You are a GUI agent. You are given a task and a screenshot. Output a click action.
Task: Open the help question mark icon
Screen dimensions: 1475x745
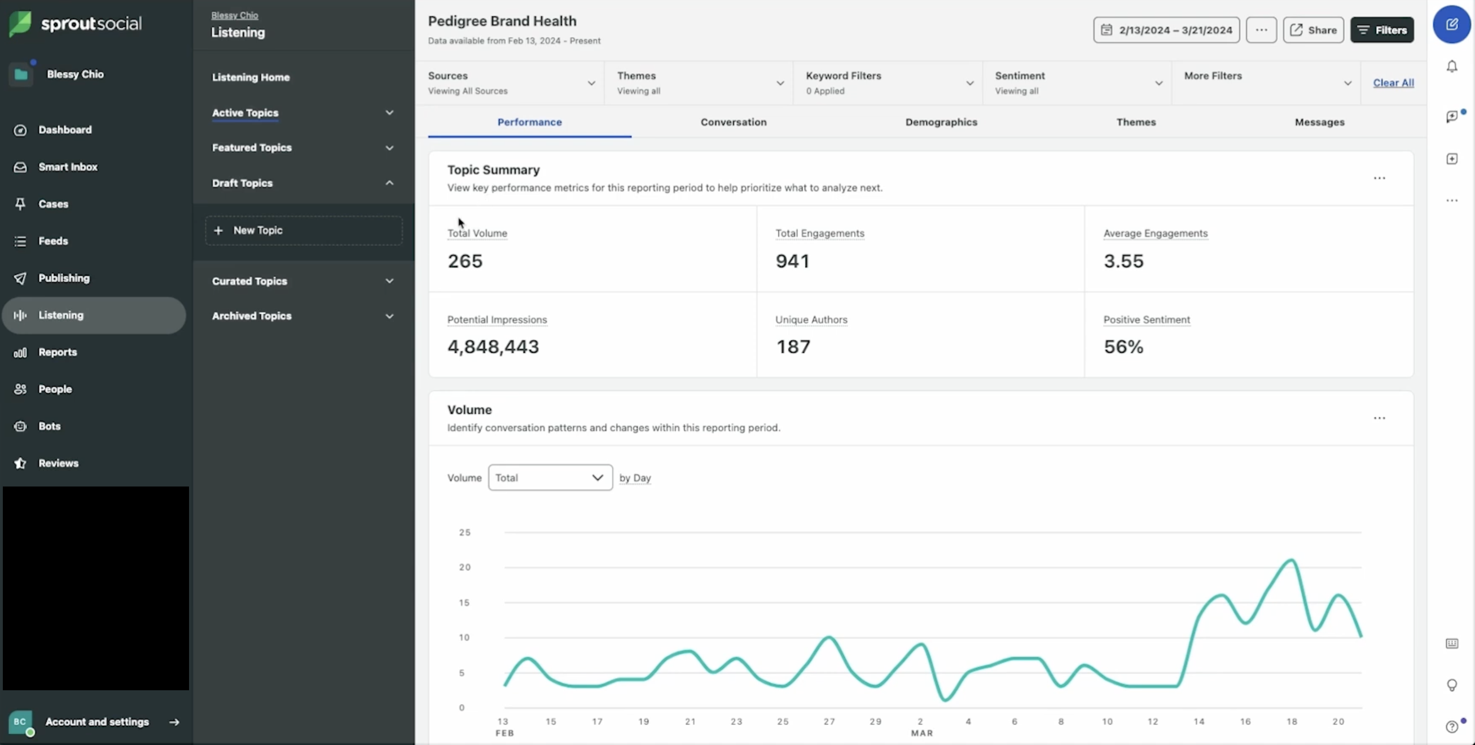click(1451, 726)
